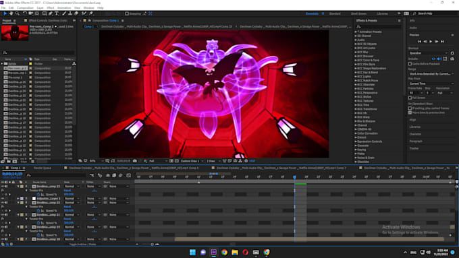The height and width of the screenshot is (258, 459).
Task: Switch to the Render Queue tab
Action: coord(43,168)
